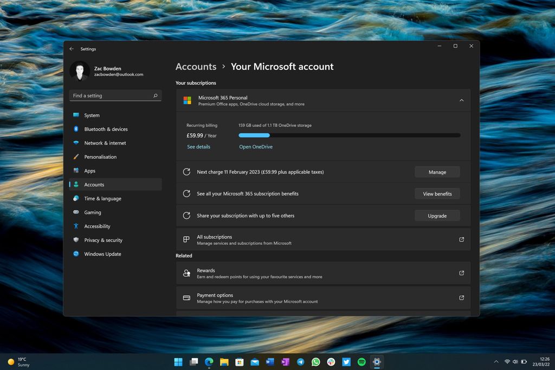Go back using the back arrow
555x370 pixels.
pos(71,49)
